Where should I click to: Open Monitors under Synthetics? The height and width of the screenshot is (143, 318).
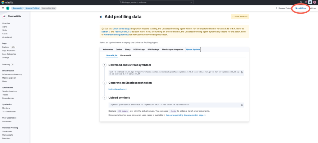[6, 108]
